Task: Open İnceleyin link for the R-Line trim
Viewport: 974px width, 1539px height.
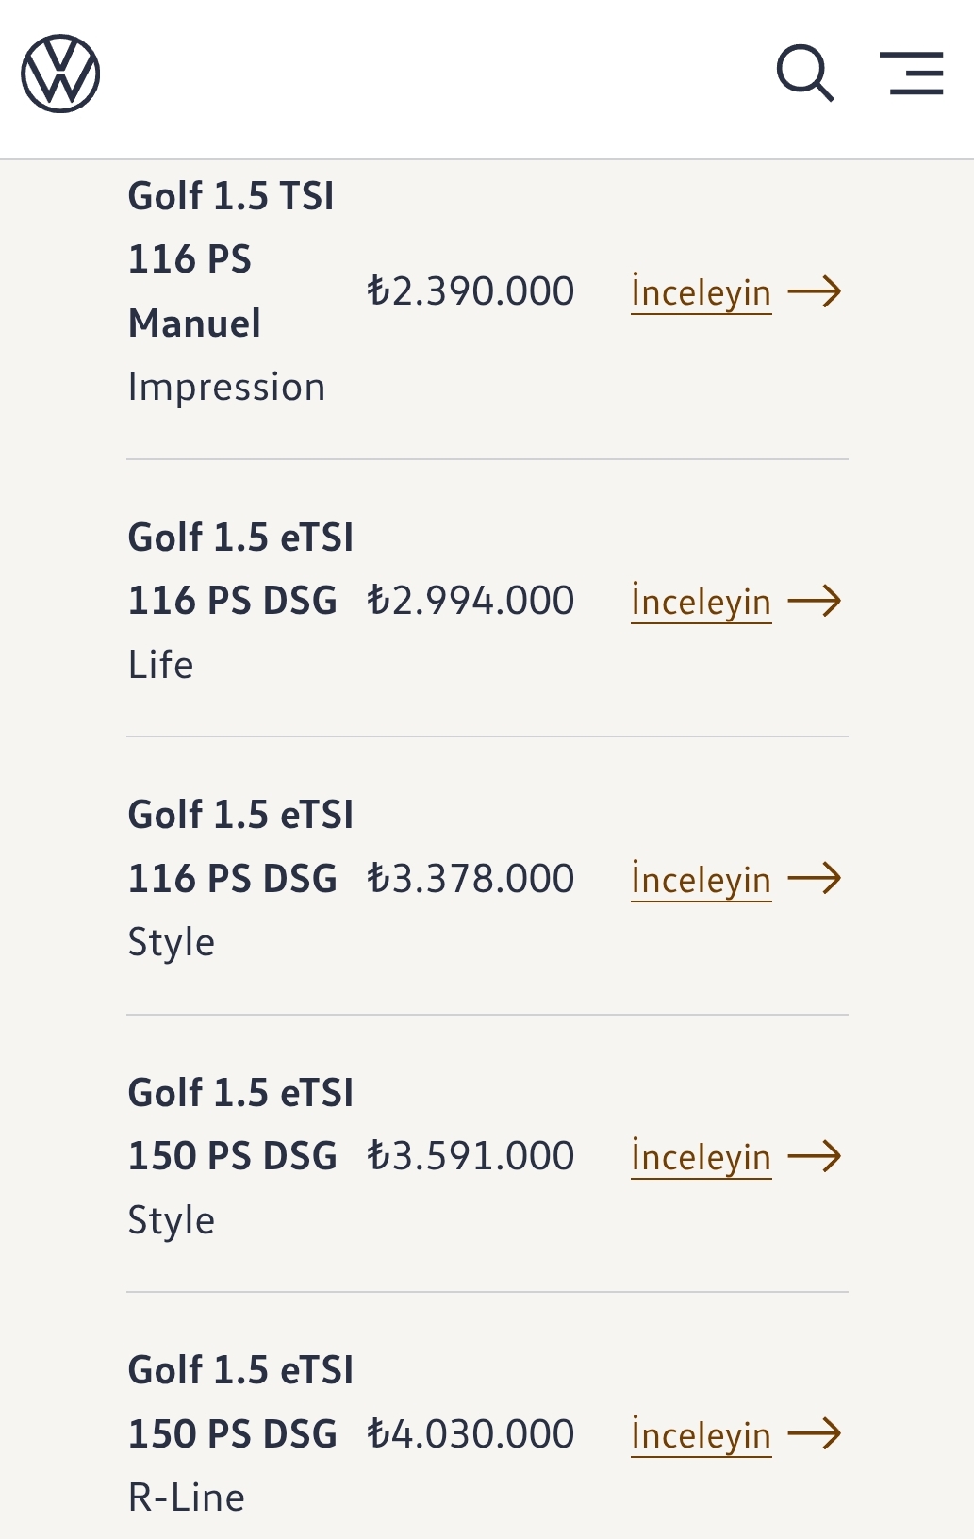Action: click(x=702, y=1434)
